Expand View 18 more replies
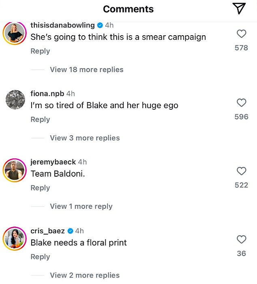 pyautogui.click(x=87, y=70)
